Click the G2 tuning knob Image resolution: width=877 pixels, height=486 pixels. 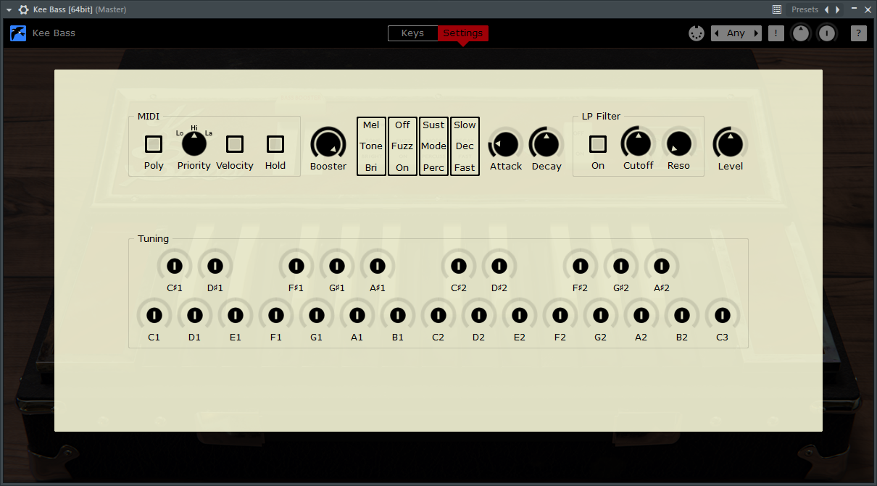pos(600,315)
